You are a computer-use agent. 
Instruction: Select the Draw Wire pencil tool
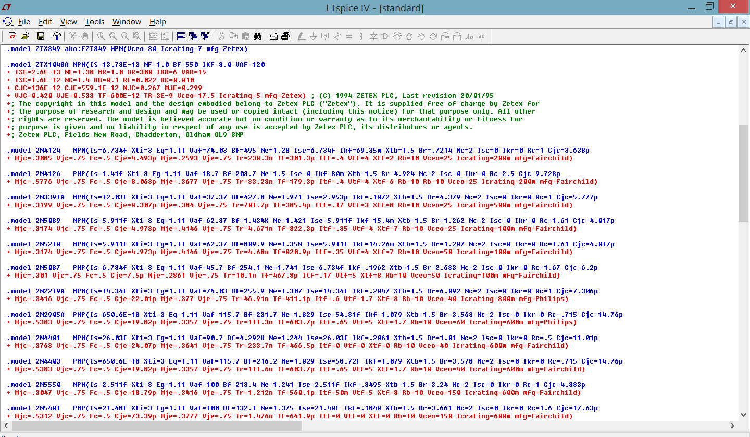[x=302, y=36]
